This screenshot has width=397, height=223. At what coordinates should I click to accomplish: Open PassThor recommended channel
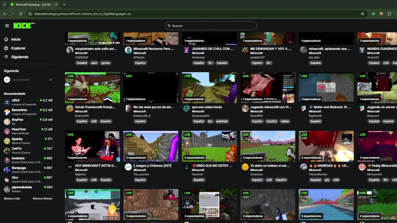[28, 131]
